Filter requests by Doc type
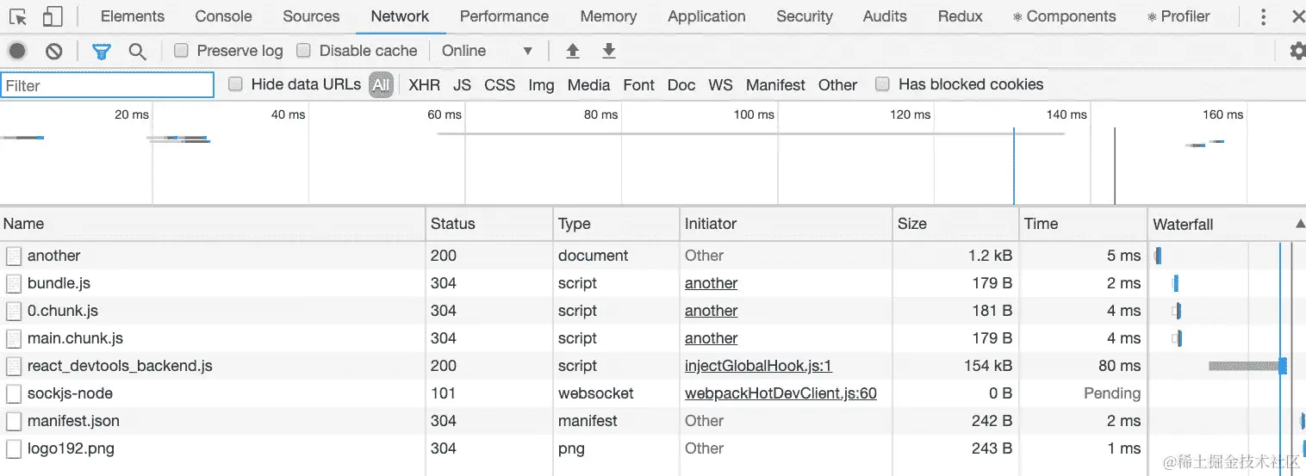The width and height of the screenshot is (1306, 476). point(681,85)
